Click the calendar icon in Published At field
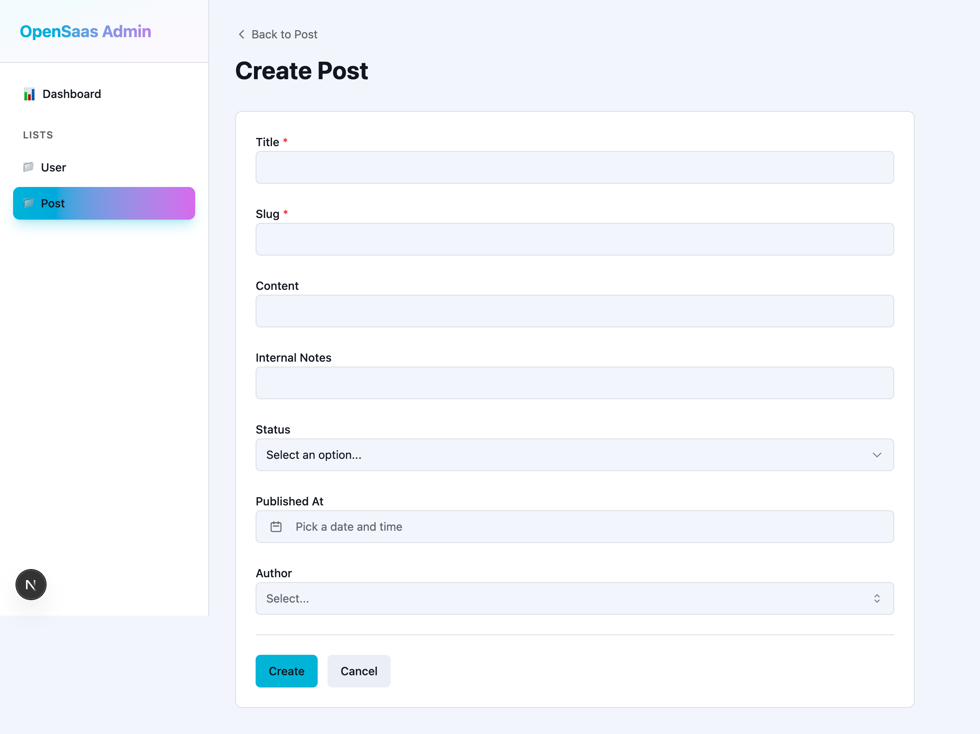980x734 pixels. (276, 527)
